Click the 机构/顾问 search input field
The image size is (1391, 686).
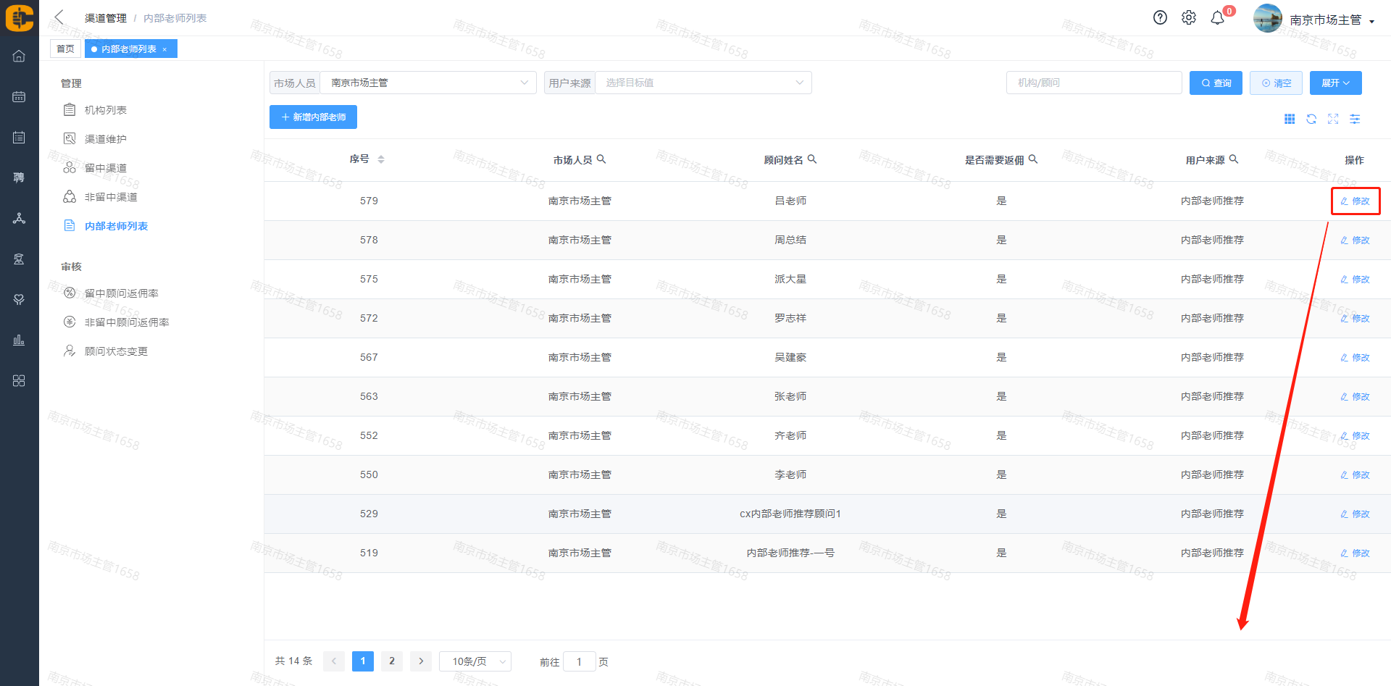1093,83
